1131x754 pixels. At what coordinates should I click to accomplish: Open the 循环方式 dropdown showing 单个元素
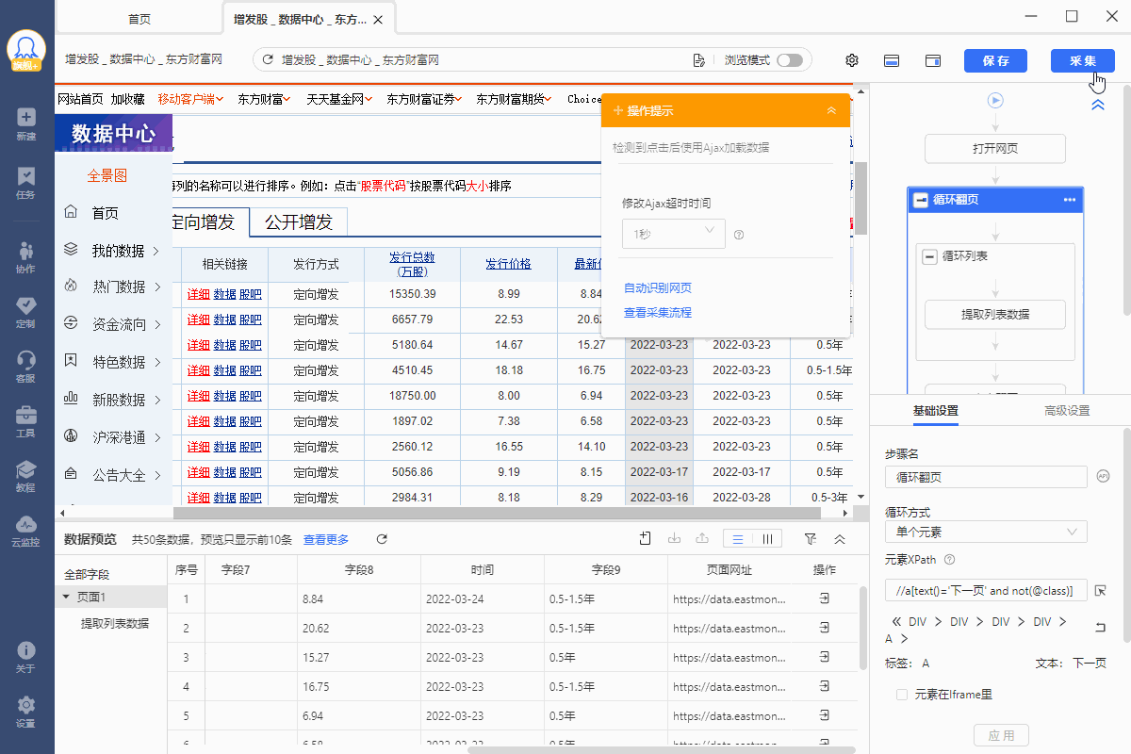coord(986,533)
